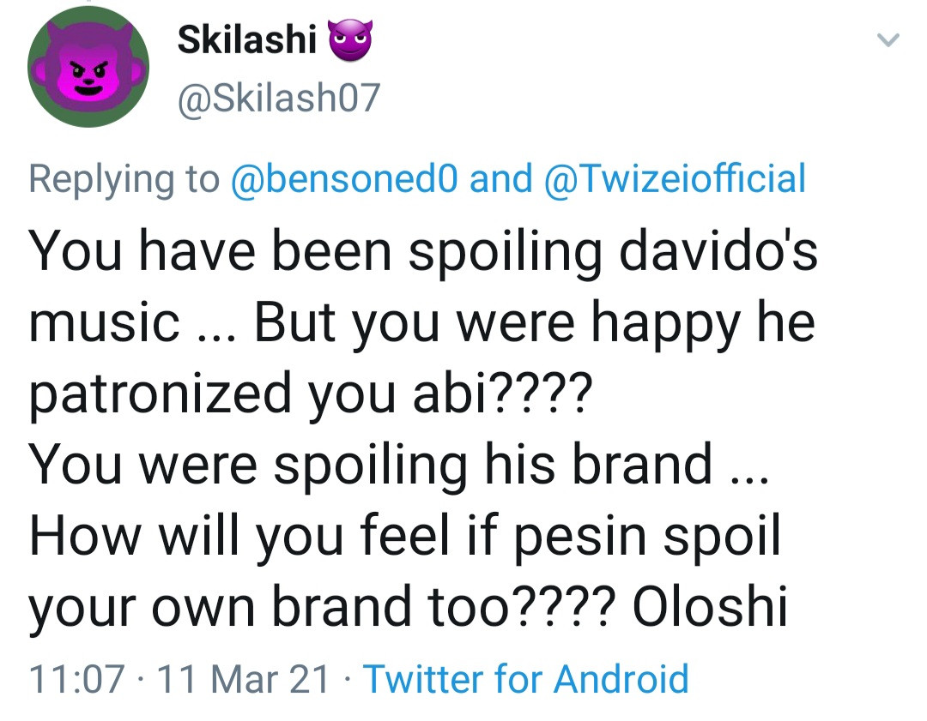
Task: Click the "You were spoiling his brand" line
Action: click(370, 465)
